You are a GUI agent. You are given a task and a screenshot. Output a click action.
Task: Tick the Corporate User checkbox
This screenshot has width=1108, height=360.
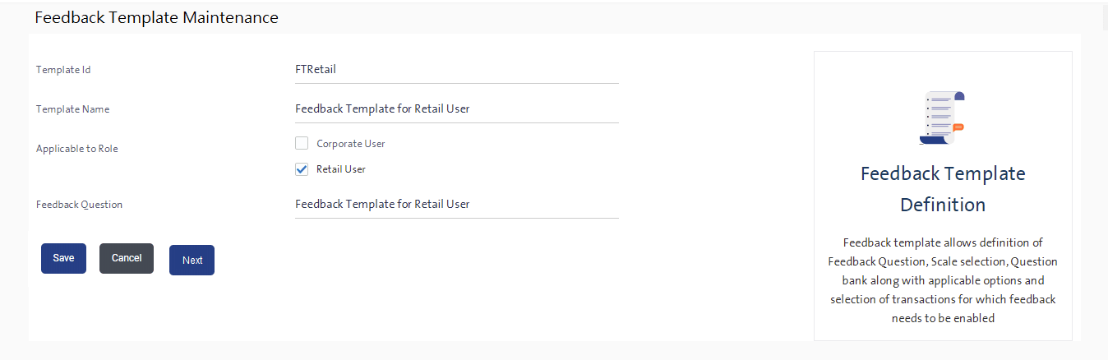302,144
